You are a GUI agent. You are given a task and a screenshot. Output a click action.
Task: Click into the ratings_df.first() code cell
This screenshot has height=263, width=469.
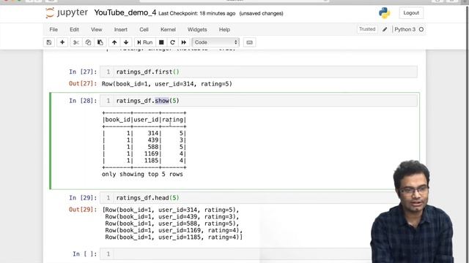click(x=259, y=72)
